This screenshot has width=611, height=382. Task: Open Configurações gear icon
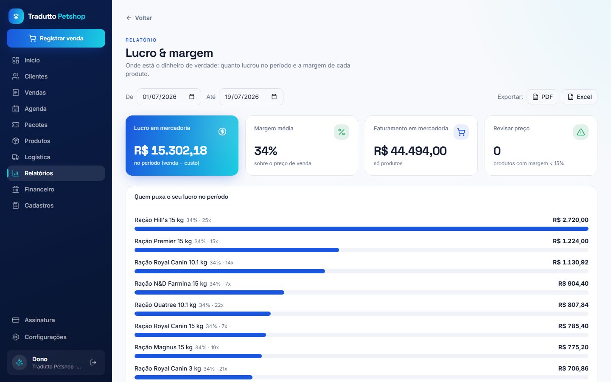tap(16, 337)
